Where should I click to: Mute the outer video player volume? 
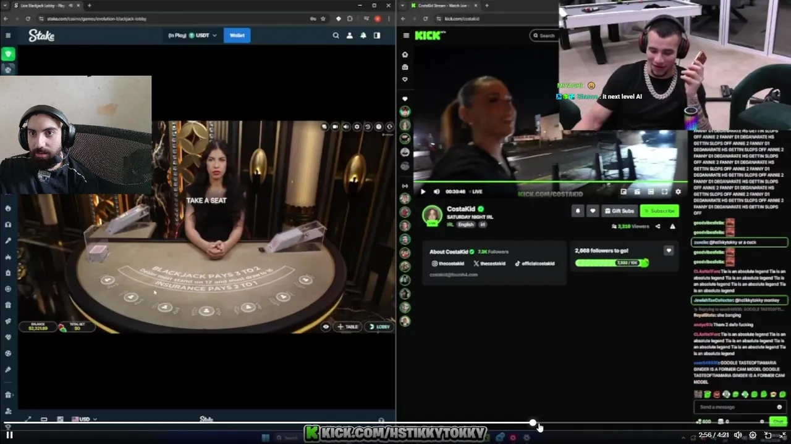point(738,435)
